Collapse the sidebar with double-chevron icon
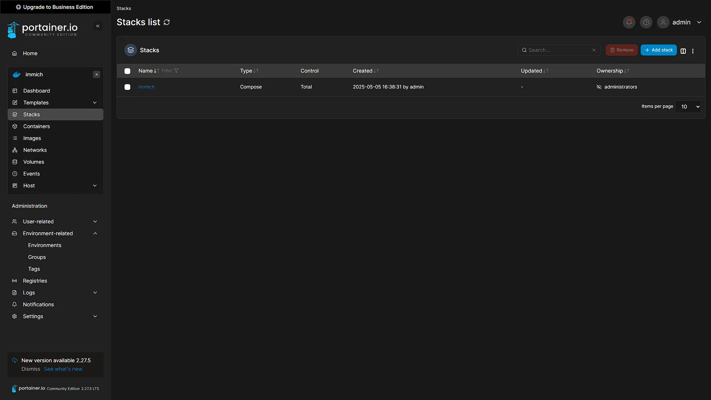Screen dimensions: 711x400 (98, 26)
